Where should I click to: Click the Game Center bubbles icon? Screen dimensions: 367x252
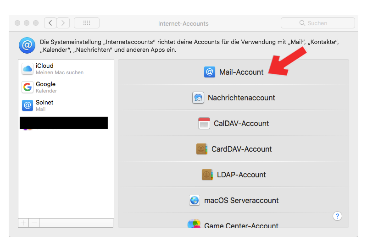coord(194,224)
